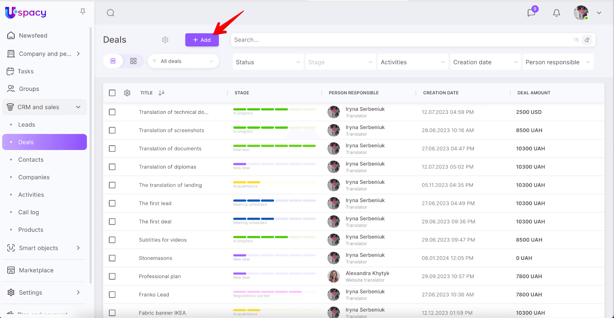Go to Leads in the sidebar
This screenshot has width=614, height=318.
[26, 125]
